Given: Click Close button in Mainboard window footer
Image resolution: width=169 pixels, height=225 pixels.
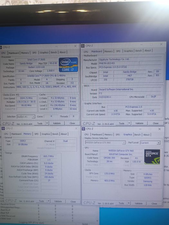Looking at the screenshot, I should (x=155, y=123).
